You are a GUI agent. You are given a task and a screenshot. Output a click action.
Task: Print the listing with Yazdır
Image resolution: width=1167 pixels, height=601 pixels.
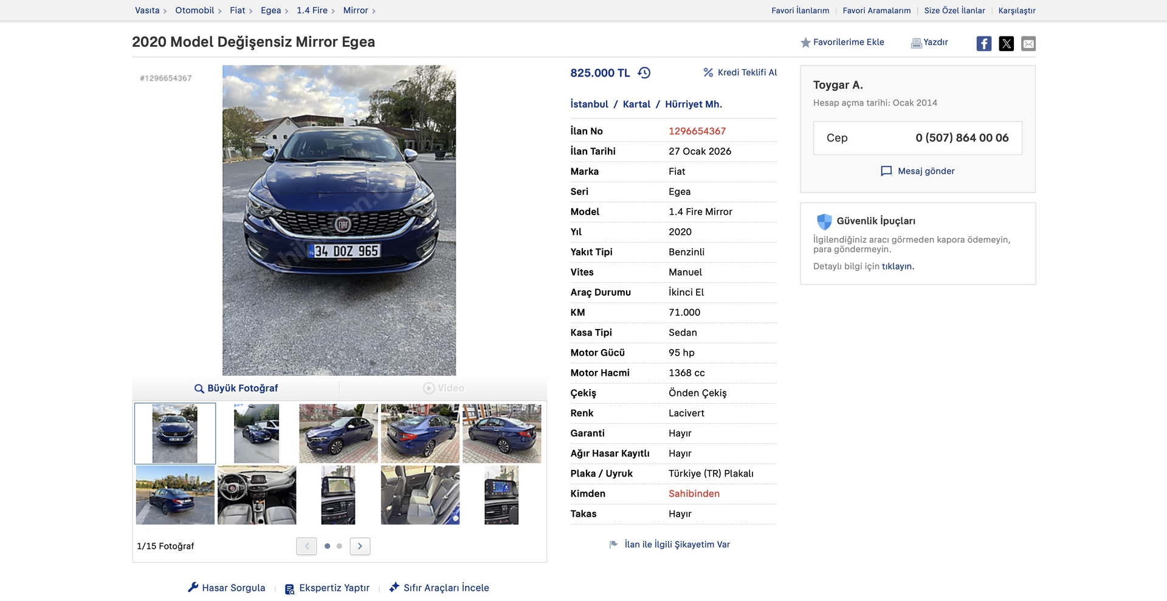(x=929, y=42)
